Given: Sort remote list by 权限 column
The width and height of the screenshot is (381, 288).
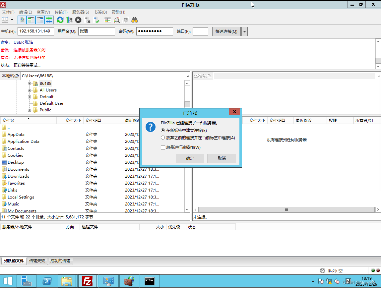Looking at the screenshot, I should [x=340, y=120].
